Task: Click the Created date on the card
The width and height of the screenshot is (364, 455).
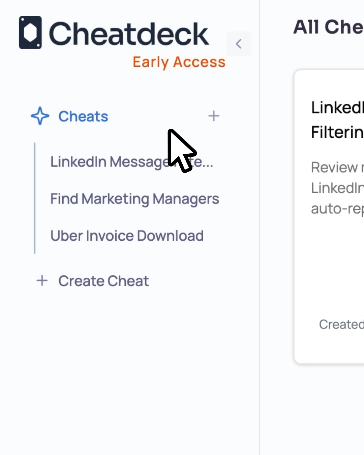Action: [x=341, y=324]
